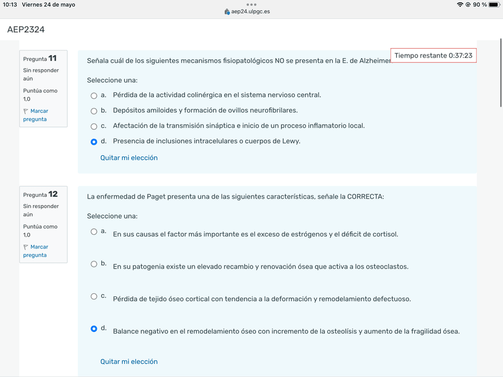The width and height of the screenshot is (503, 377).
Task: Click 'Seleccione una:' in question 12
Action: 112,216
